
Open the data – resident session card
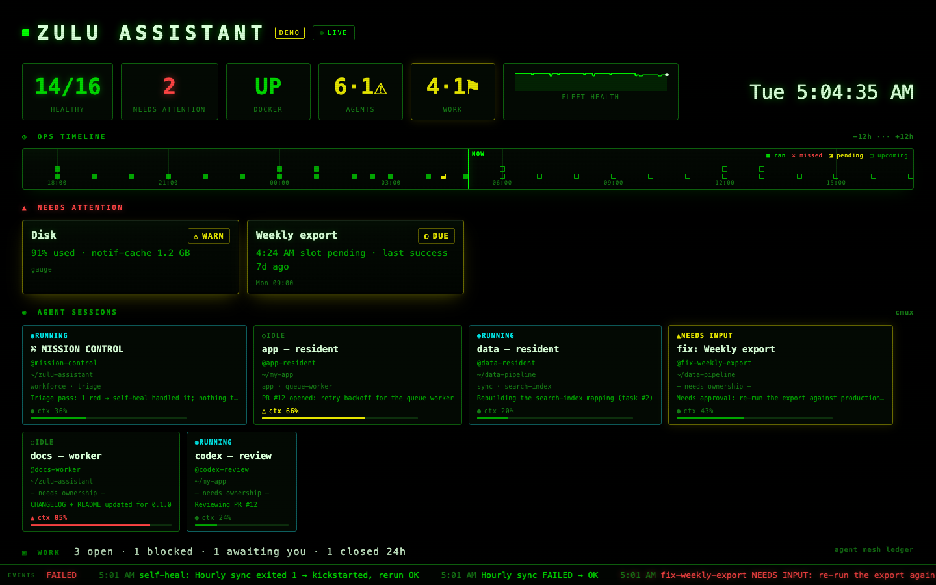tap(565, 375)
